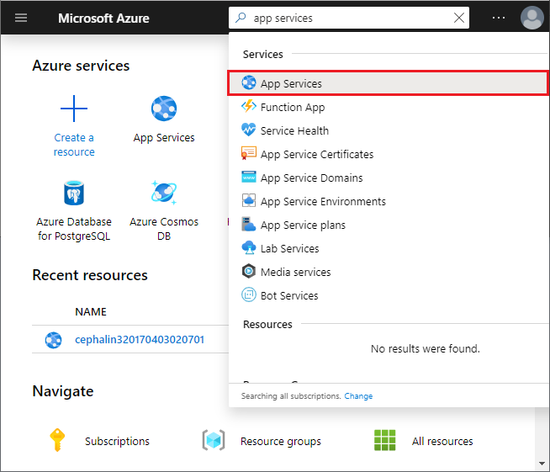The width and height of the screenshot is (550, 472).
Task: Choose Service Health from results
Action: point(294,130)
